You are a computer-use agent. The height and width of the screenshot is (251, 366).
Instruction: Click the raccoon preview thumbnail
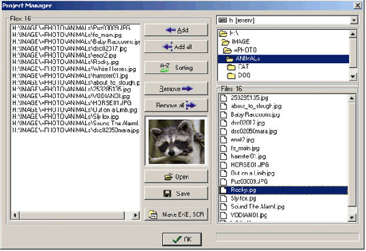(177, 141)
